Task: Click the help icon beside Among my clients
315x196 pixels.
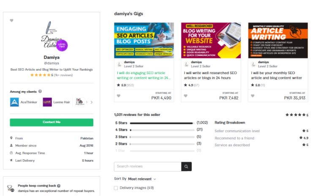Action: pyautogui.click(x=40, y=91)
